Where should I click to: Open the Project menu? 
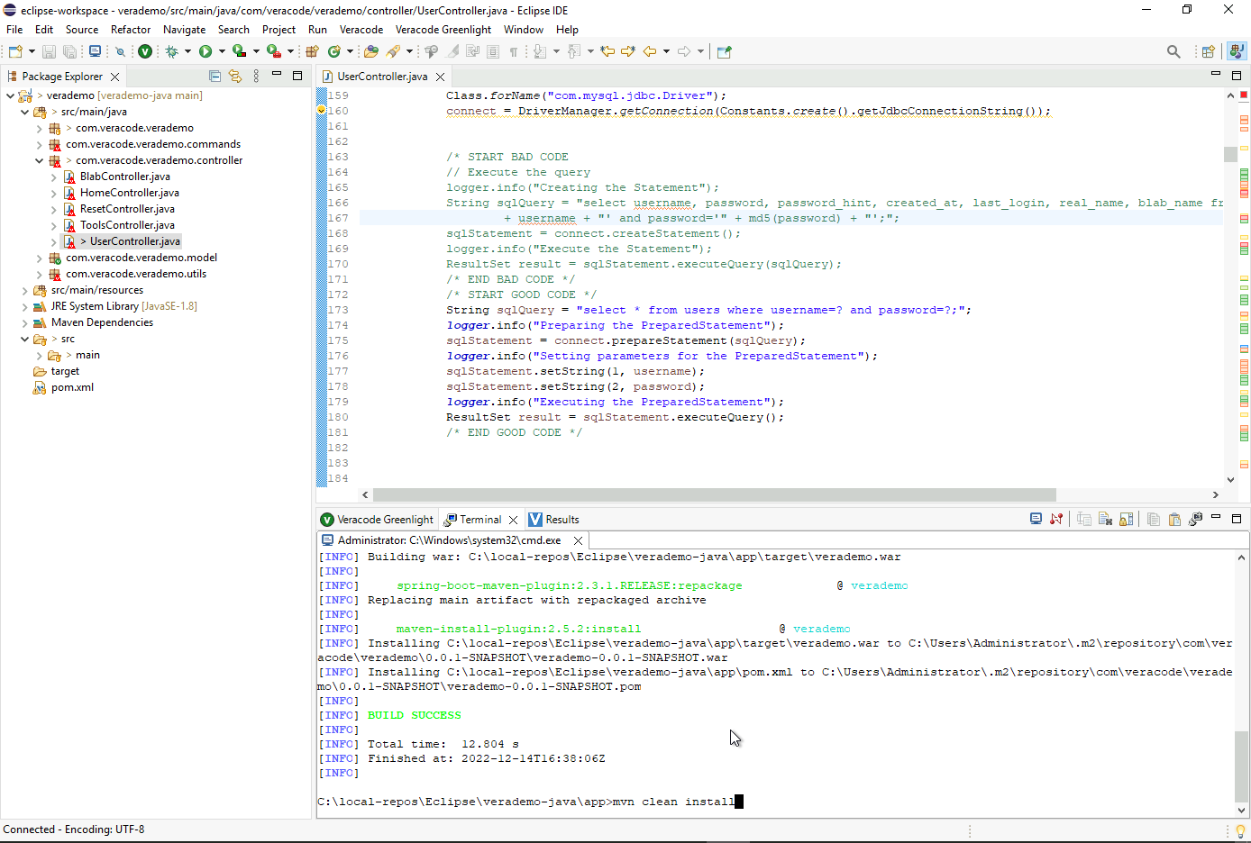(279, 30)
